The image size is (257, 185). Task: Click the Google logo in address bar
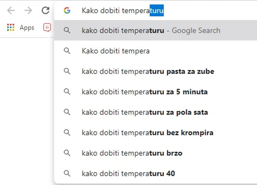tap(67, 11)
